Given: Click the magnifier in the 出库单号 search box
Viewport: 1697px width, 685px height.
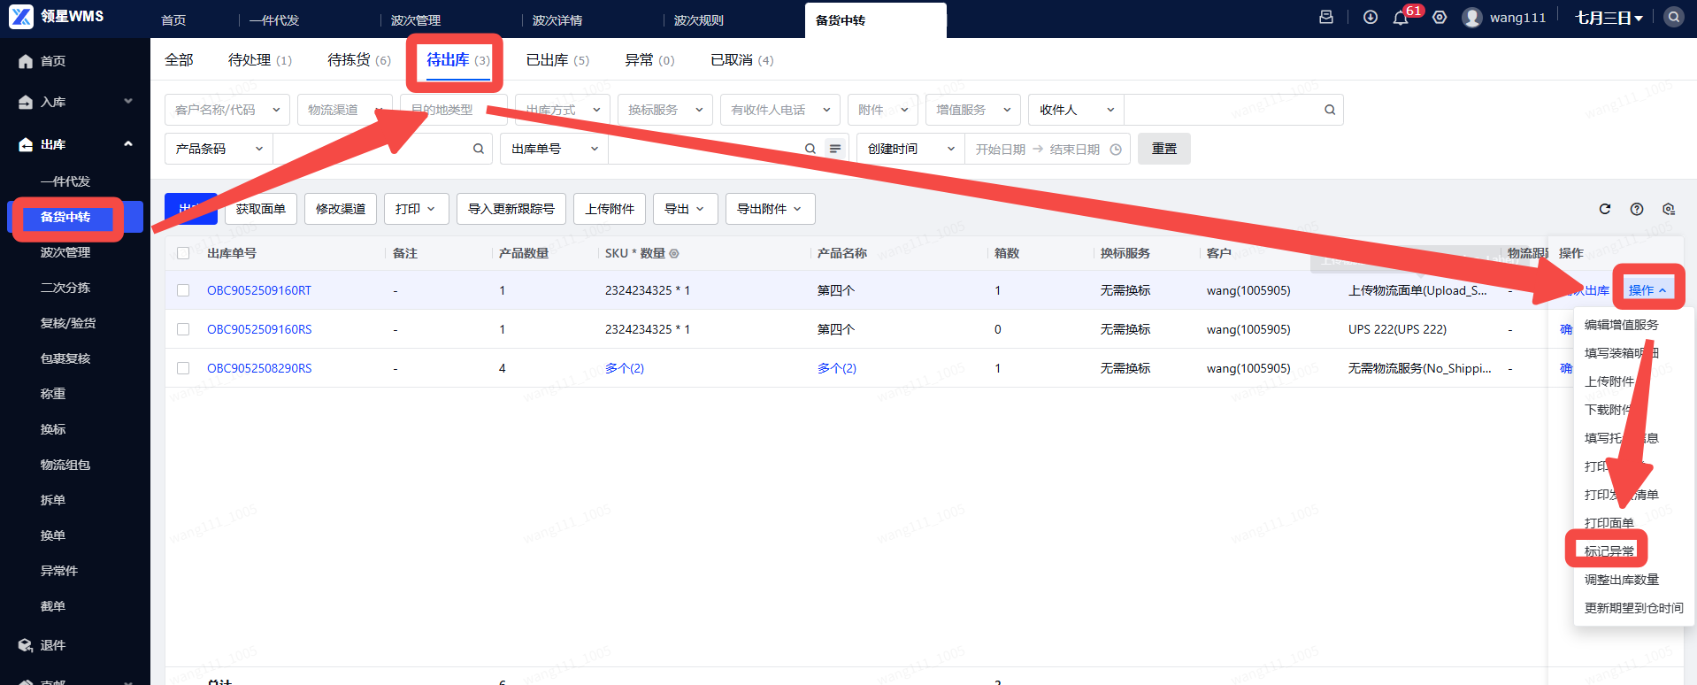Looking at the screenshot, I should coord(810,149).
